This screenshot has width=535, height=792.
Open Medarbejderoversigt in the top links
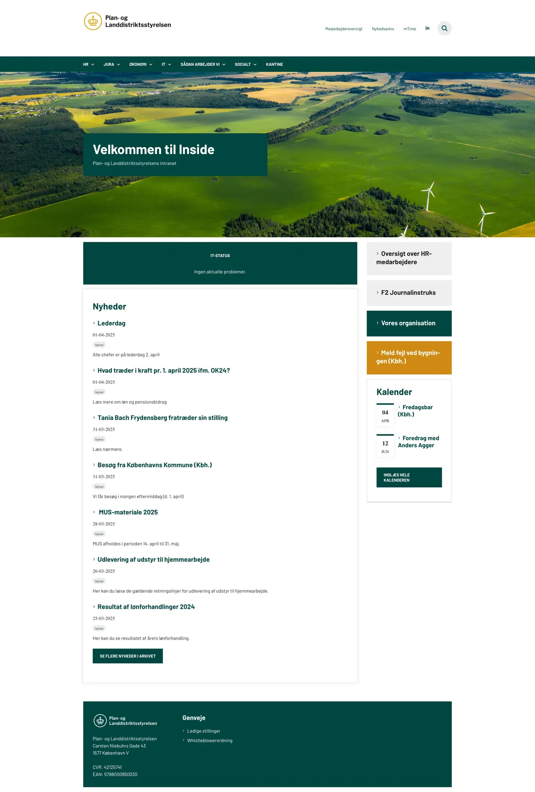[343, 29]
